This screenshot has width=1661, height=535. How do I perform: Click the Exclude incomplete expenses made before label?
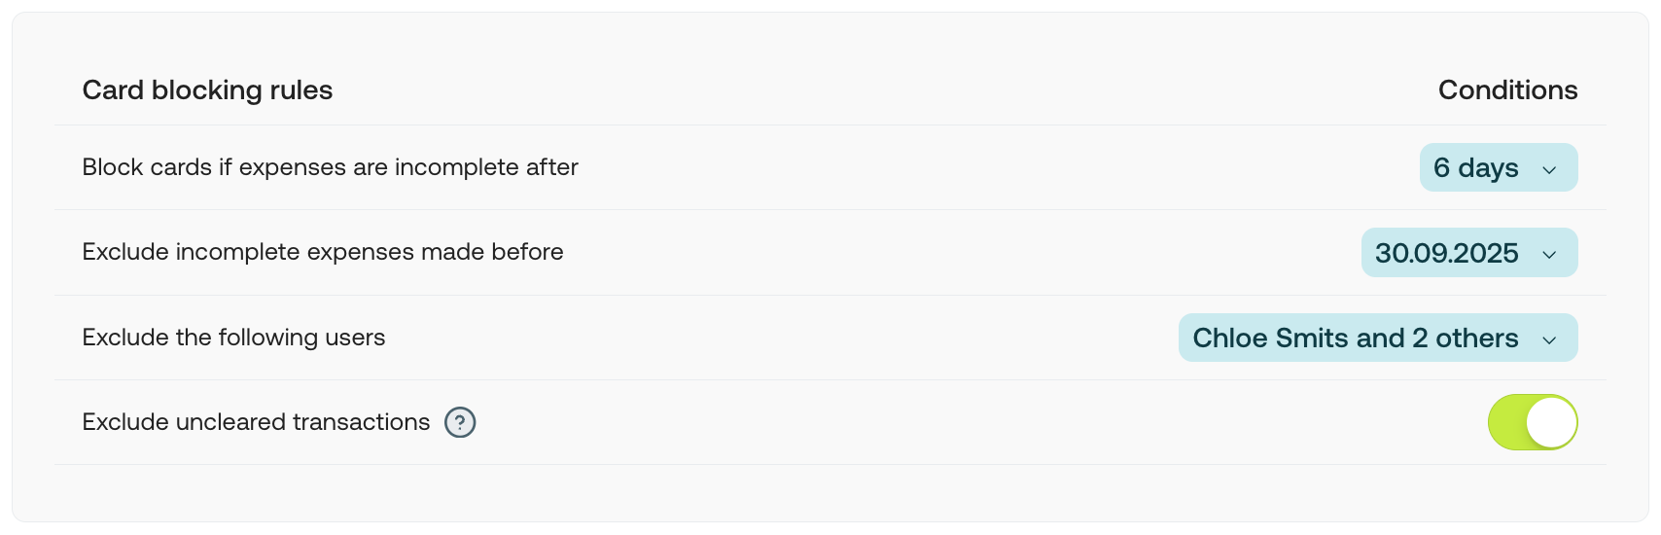tap(323, 252)
